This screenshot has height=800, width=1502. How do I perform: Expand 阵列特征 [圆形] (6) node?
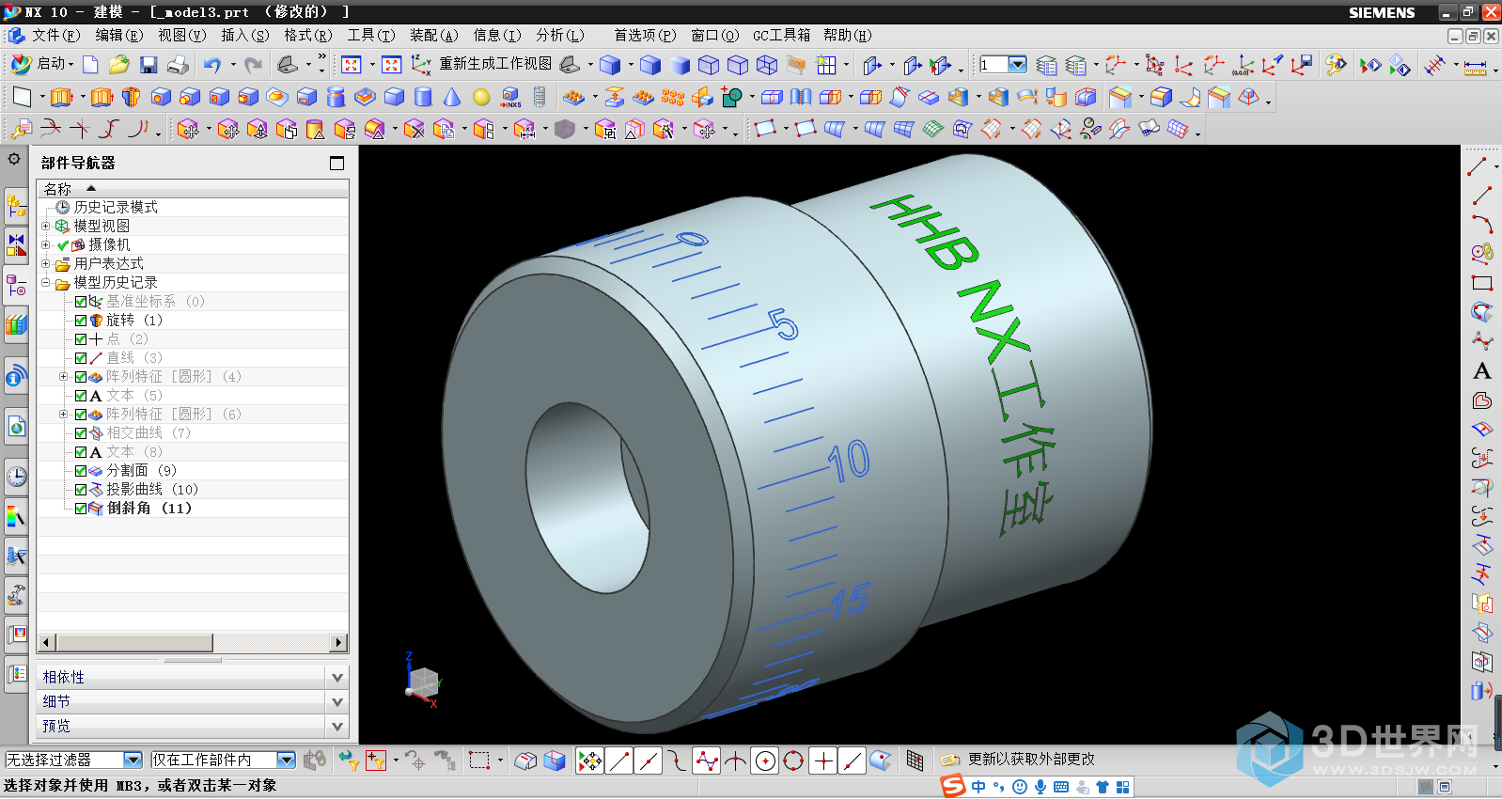click(x=63, y=414)
